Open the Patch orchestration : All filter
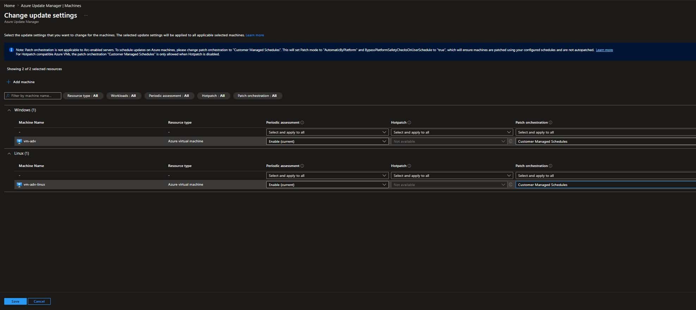This screenshot has width=696, height=310. coord(257,96)
